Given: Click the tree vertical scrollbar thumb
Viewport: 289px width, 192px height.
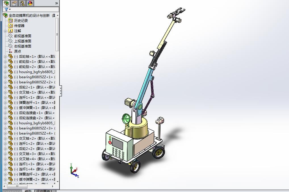Looking at the screenshot, I should click(x=57, y=34).
